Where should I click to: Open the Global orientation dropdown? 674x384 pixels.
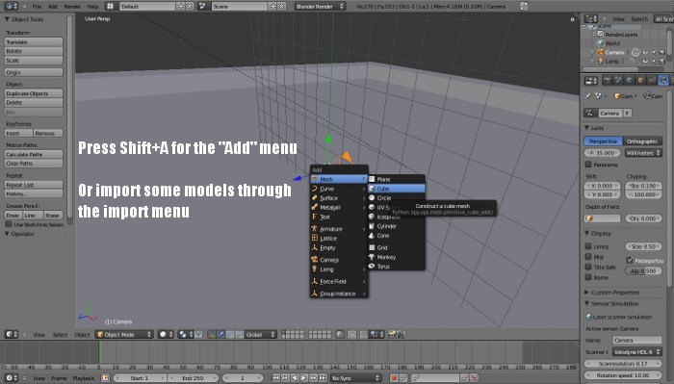click(261, 334)
